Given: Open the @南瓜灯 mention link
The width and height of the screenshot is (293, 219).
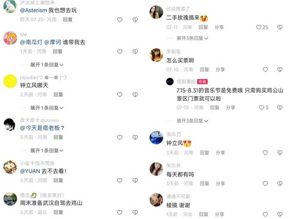Looking at the screenshot, I should pyautogui.click(x=31, y=42).
